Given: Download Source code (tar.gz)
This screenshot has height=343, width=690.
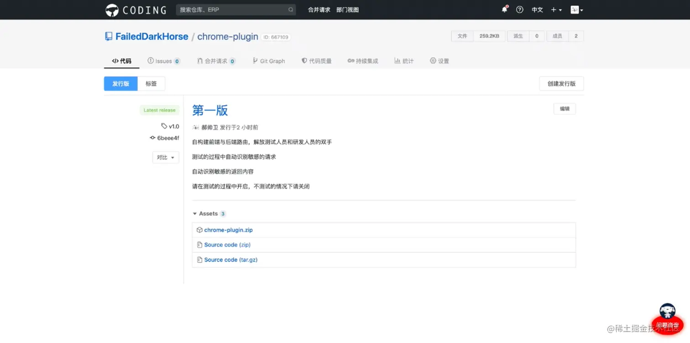Looking at the screenshot, I should pos(231,260).
